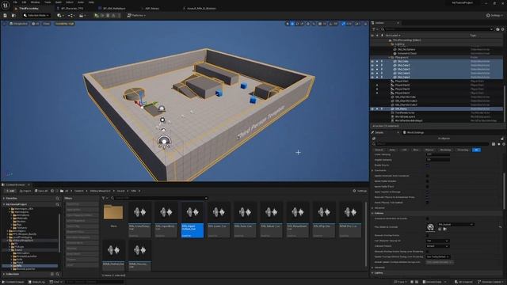Screen dimensions: 507x285
Task: Click Content Browser history icon
Action: coord(52,191)
